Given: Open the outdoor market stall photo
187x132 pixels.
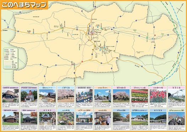Looking at the screenshot, I should (x=103, y=119).
